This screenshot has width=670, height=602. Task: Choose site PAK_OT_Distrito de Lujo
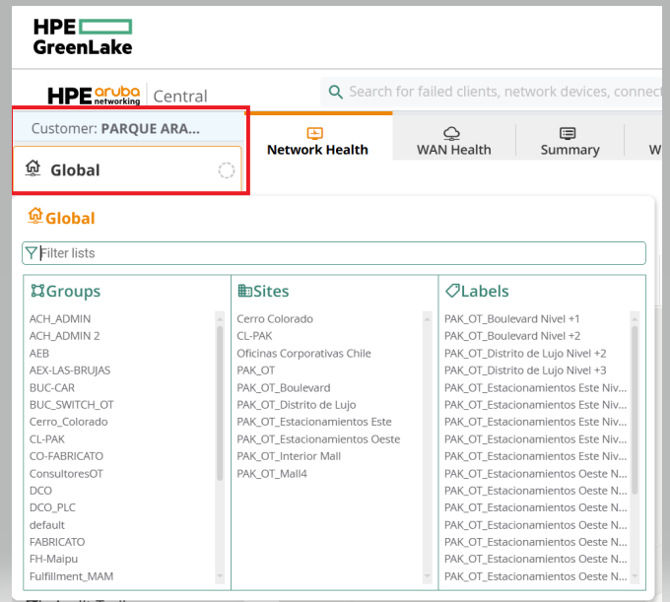[297, 404]
